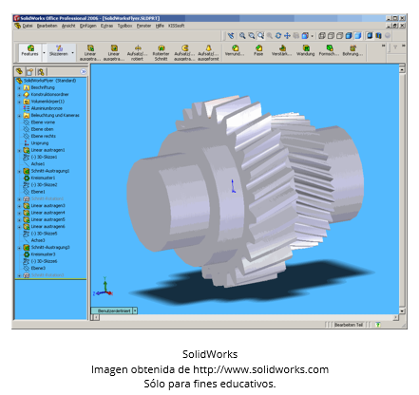Open the Standard Views dropdown arrow
The image size is (419, 395).
point(312,36)
